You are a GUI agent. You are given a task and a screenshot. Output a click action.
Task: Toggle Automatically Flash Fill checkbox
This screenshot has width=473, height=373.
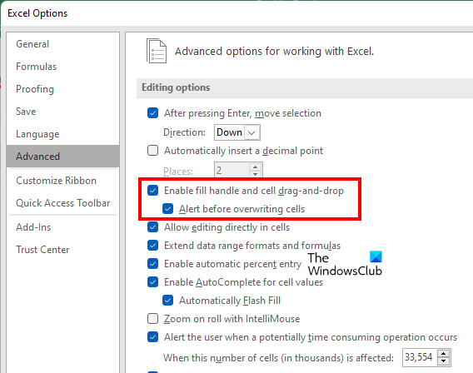coord(167,301)
